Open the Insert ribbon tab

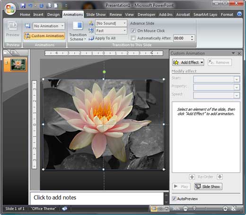pos(38,15)
